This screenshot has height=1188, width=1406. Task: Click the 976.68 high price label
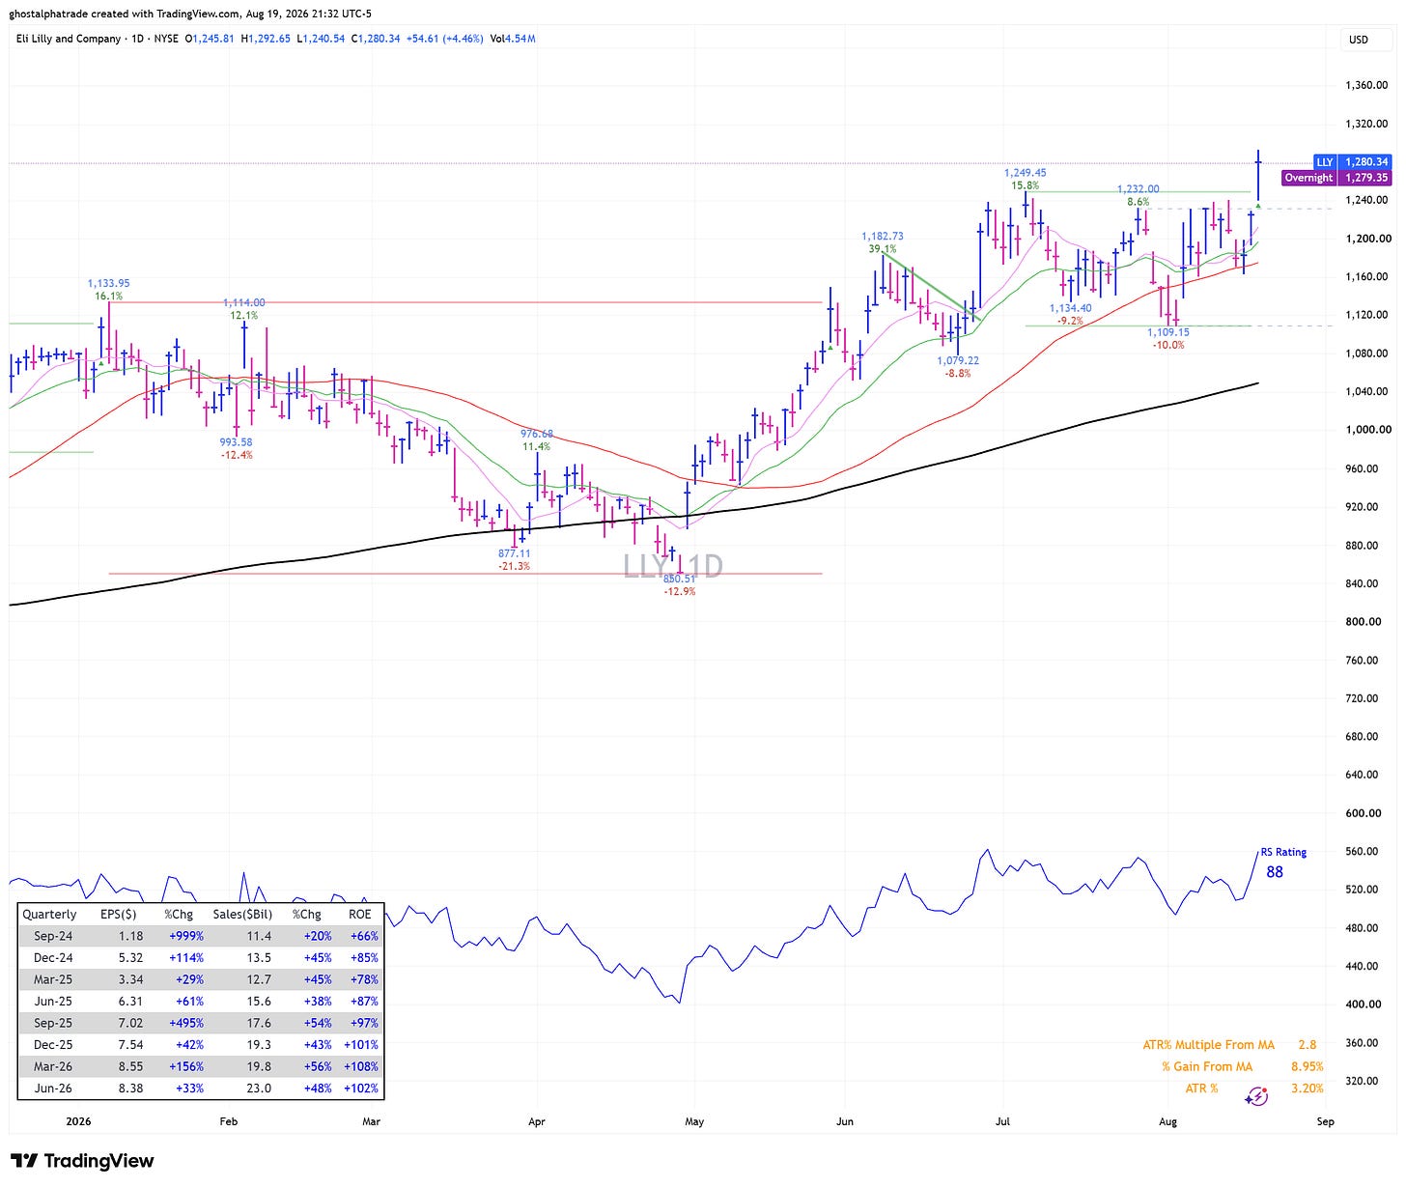pos(537,434)
